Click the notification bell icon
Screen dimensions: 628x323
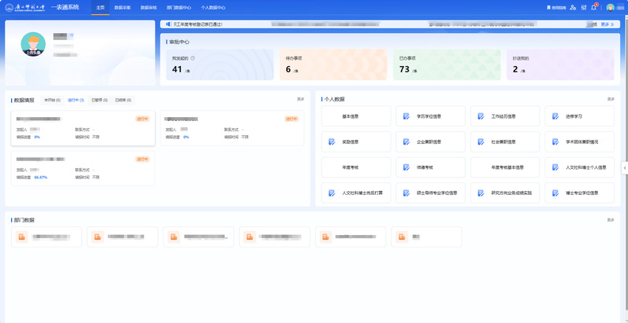593,7
